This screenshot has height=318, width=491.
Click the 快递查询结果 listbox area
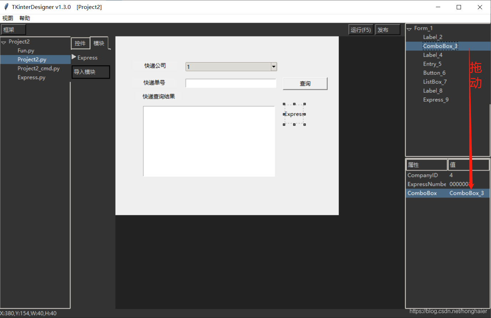(x=209, y=141)
